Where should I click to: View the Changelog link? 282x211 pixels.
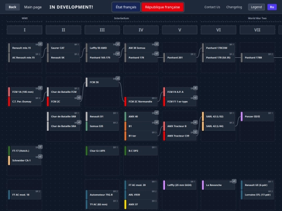pos(234,7)
